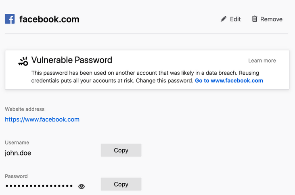The height and width of the screenshot is (195, 295).
Task: Click the trash can icon next to Remove
Action: point(255,19)
